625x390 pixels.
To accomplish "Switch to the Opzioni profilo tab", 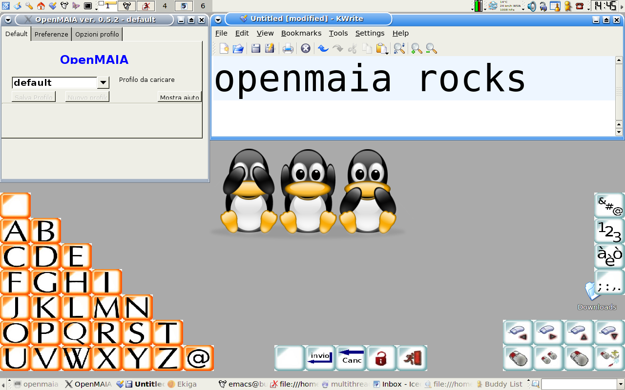I will pyautogui.click(x=97, y=34).
